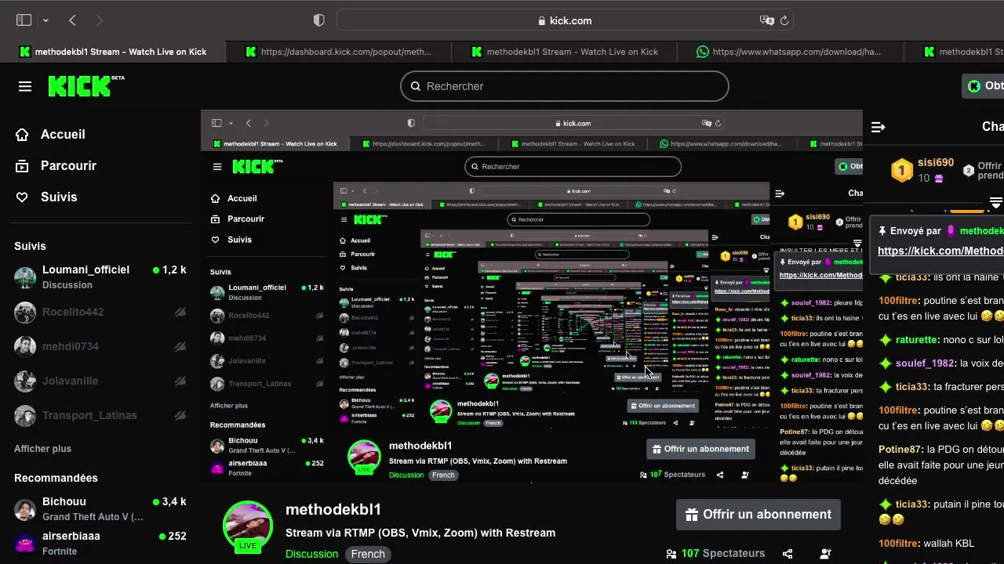This screenshot has height=564, width=1004.
Task: Click the pin icon before the large 'Envoyé par' text
Action: (882, 231)
